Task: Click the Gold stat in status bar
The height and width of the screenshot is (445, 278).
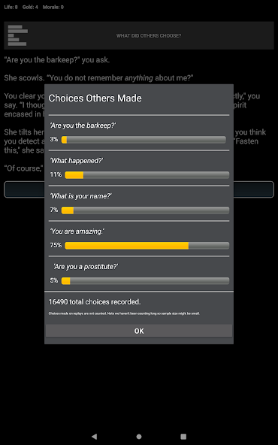Action: [x=30, y=7]
